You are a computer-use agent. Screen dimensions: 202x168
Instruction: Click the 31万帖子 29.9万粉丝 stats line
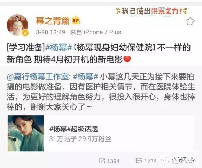pyautogui.click(x=80, y=139)
